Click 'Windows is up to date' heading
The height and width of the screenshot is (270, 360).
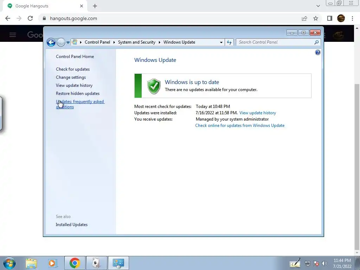tap(192, 82)
